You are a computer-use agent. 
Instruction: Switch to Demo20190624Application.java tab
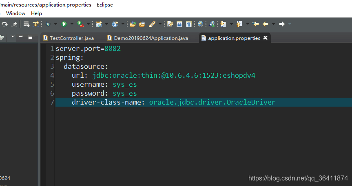tap(148, 38)
